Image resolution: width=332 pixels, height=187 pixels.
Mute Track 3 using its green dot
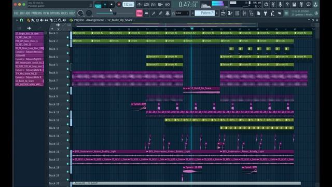coord(68,53)
